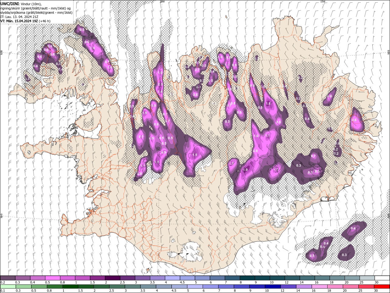390x293 pixels.
Task: Pick the pale green 0.1 swatch in rain legend
Action: (x=8, y=286)
